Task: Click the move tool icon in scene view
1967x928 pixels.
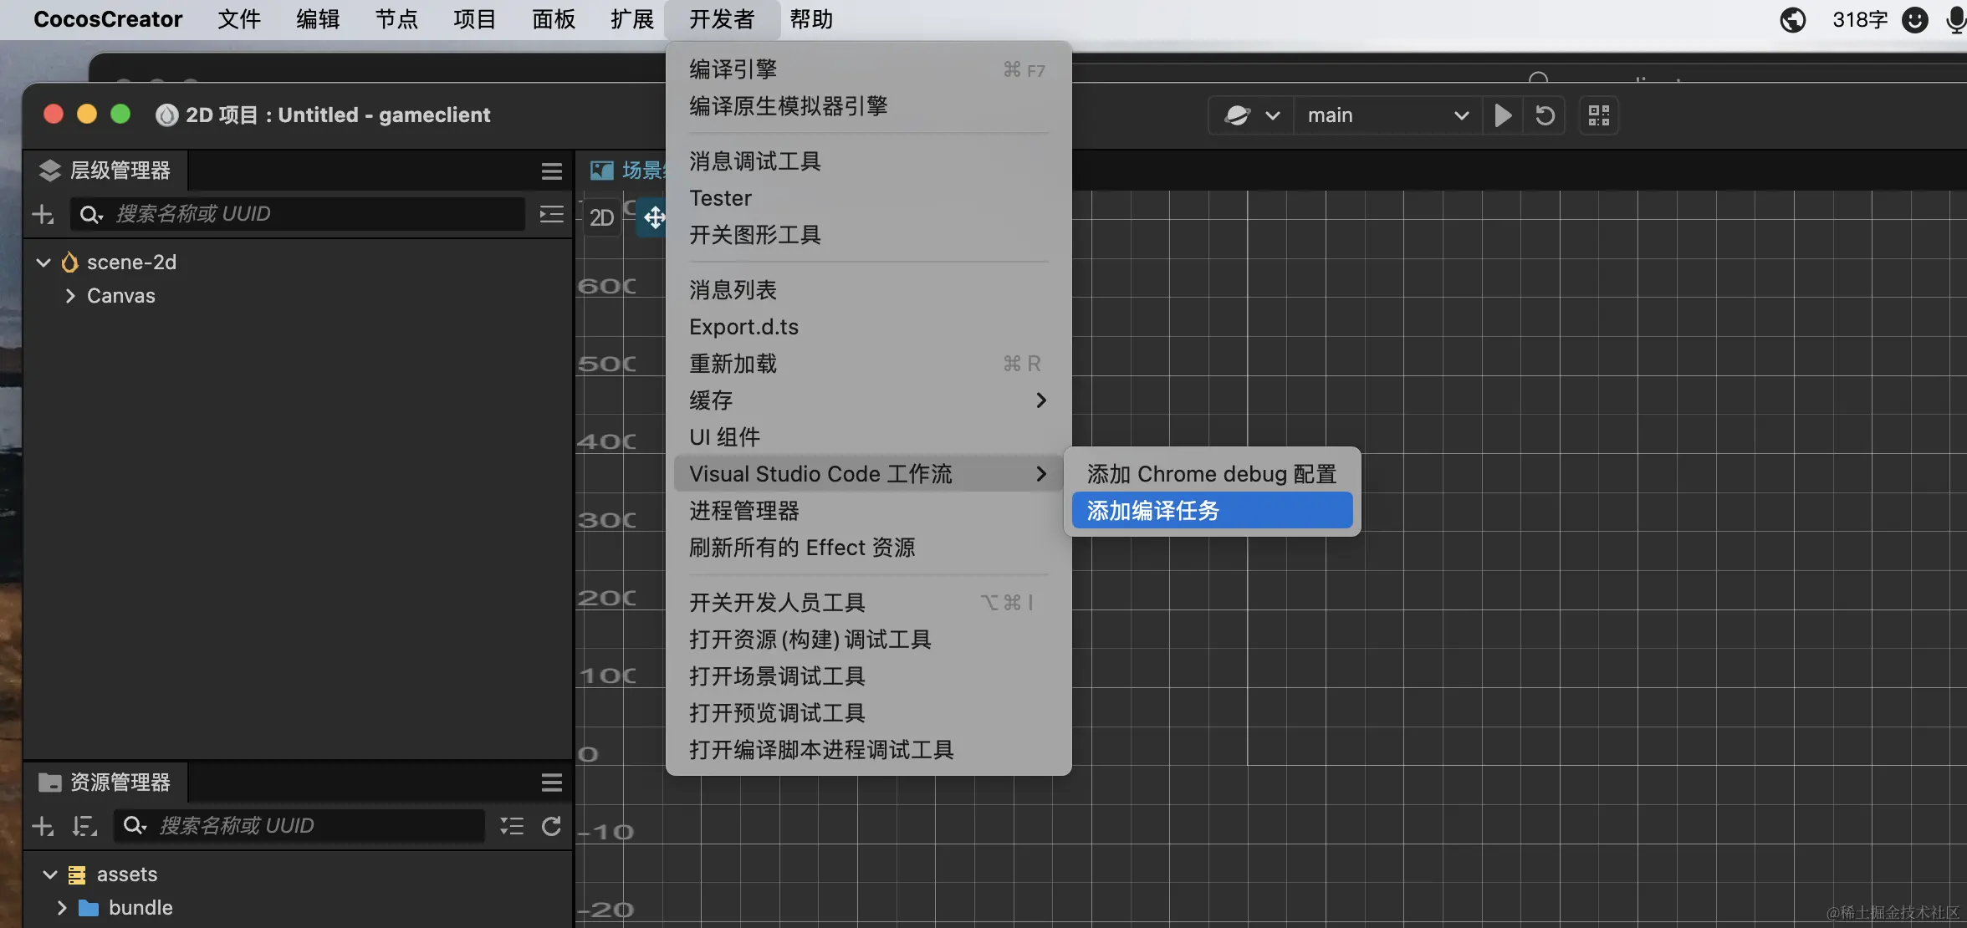Action: (655, 217)
